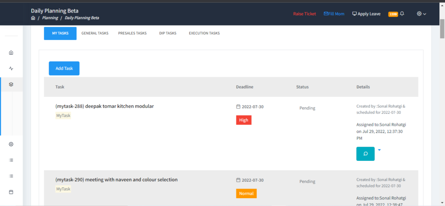The width and height of the screenshot is (445, 206).
Task: Click the red High priority badge
Action: tap(243, 120)
